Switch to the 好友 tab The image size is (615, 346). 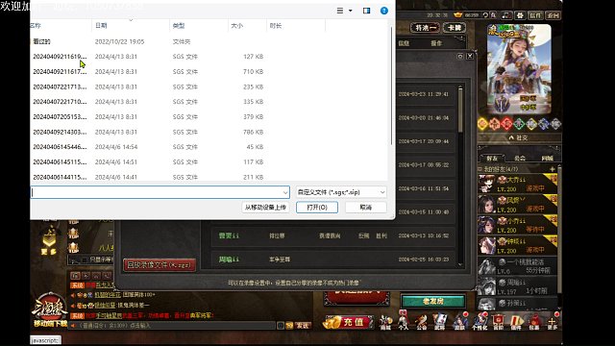[x=492, y=158]
